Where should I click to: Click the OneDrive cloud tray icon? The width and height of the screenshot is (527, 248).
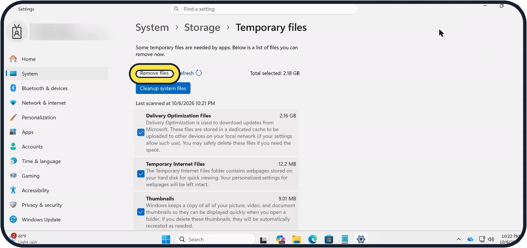[x=471, y=239]
